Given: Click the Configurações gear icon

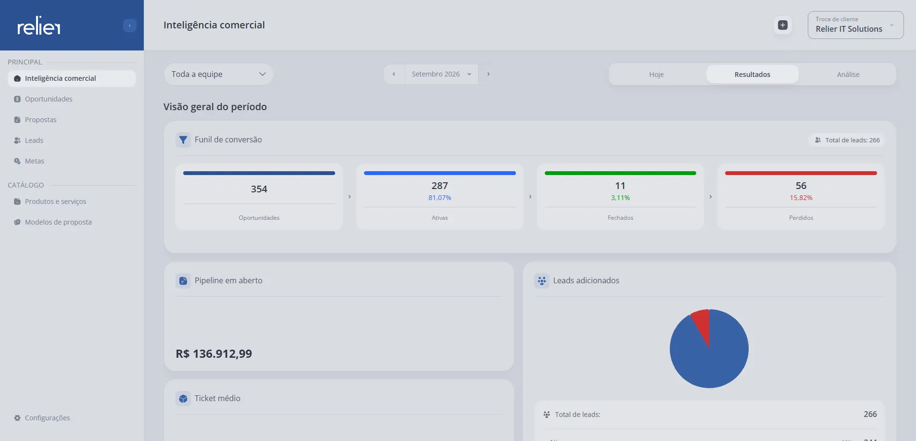Looking at the screenshot, I should [17, 418].
